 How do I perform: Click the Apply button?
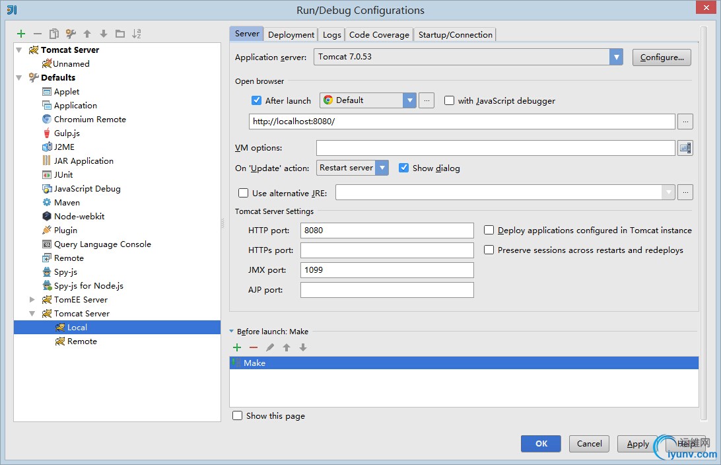[637, 443]
